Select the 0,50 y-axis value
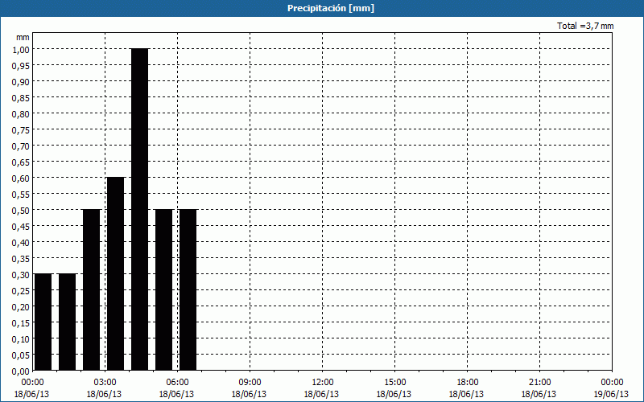The image size is (644, 402). [x=21, y=210]
